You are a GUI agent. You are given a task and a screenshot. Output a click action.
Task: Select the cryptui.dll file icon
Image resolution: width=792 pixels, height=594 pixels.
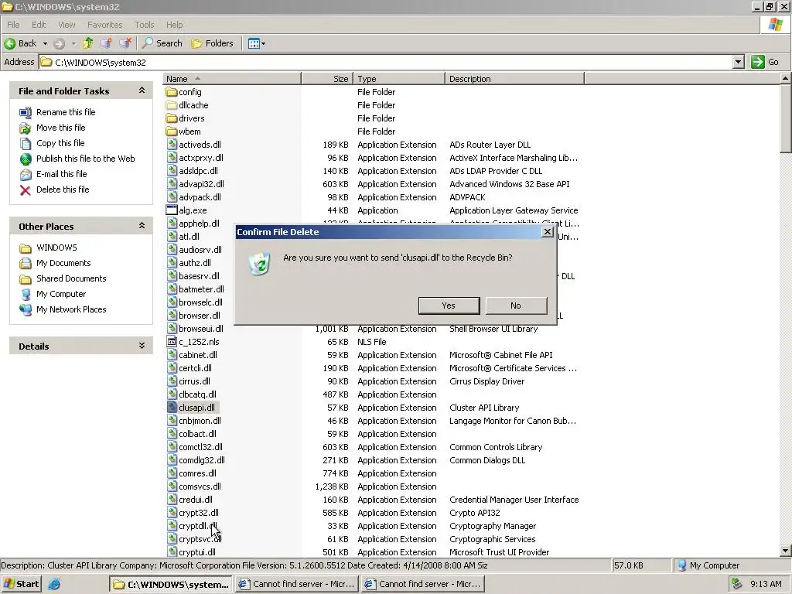point(172,551)
